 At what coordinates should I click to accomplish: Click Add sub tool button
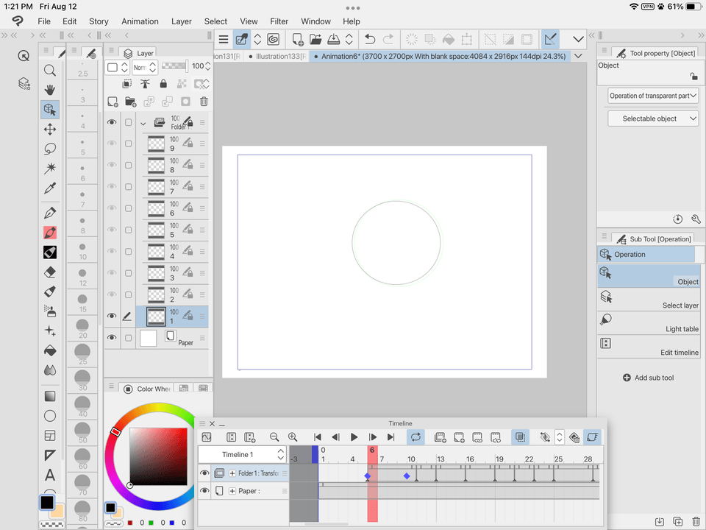click(x=649, y=378)
